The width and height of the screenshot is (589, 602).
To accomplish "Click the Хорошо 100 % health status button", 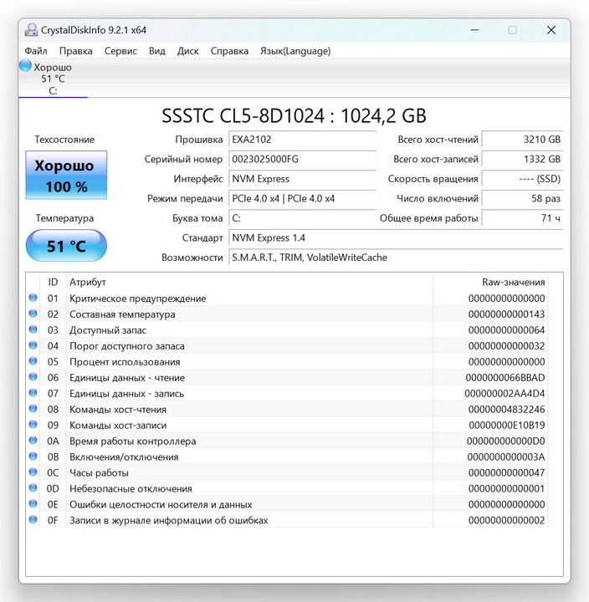I will [66, 175].
